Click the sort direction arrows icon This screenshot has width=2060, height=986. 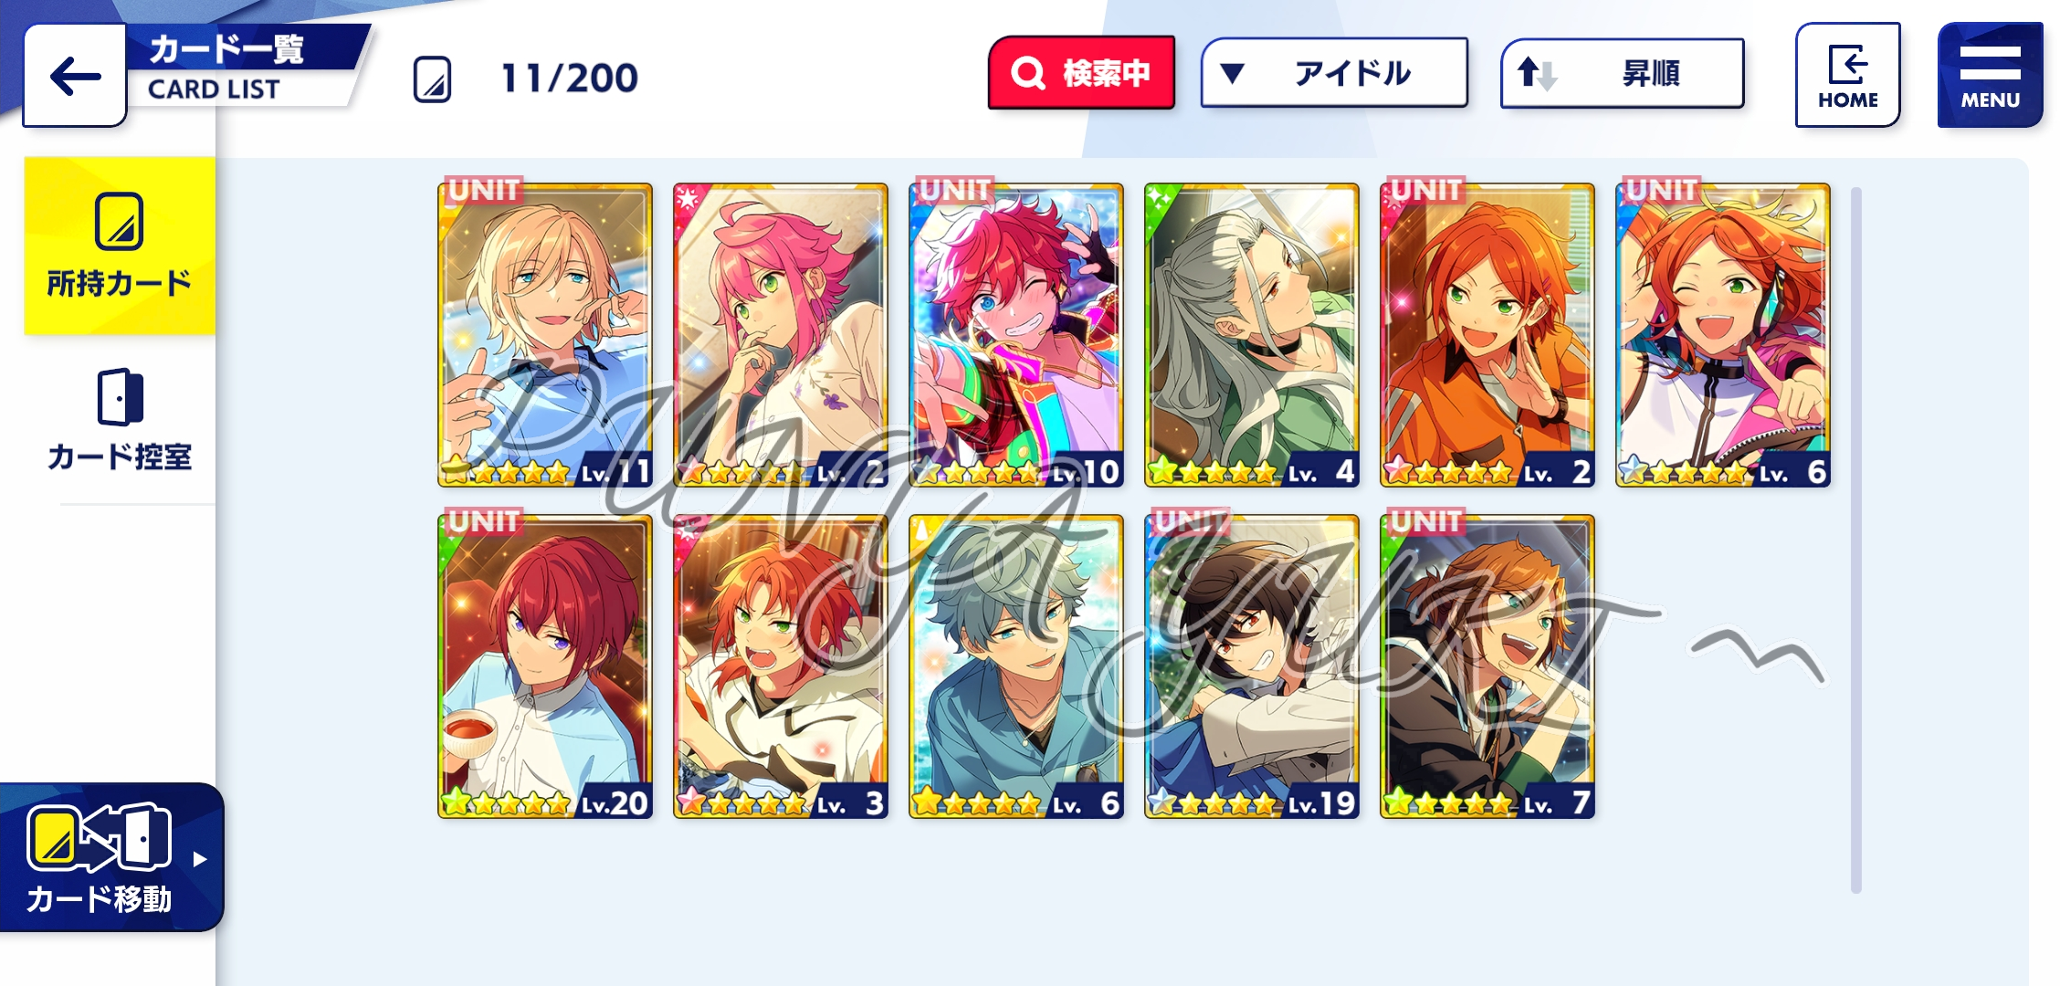[x=1536, y=73]
